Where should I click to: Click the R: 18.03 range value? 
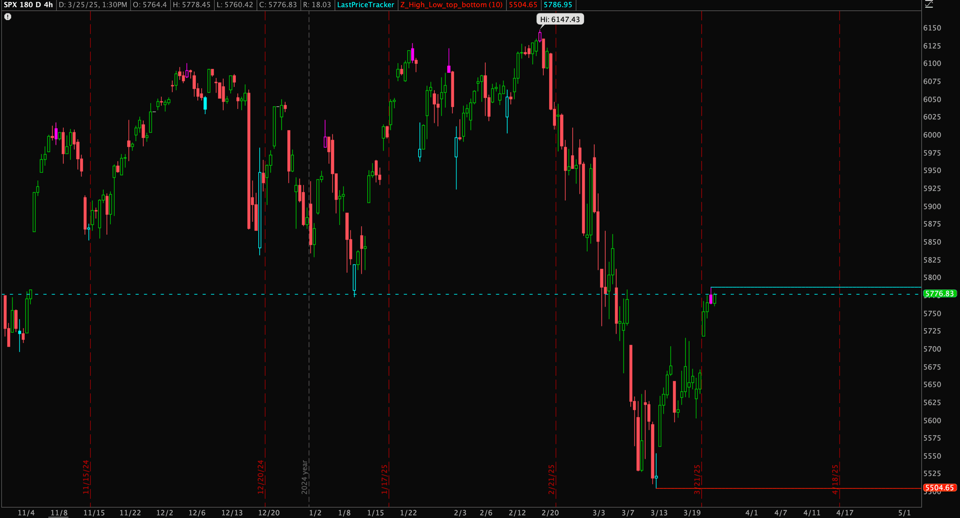click(x=317, y=5)
